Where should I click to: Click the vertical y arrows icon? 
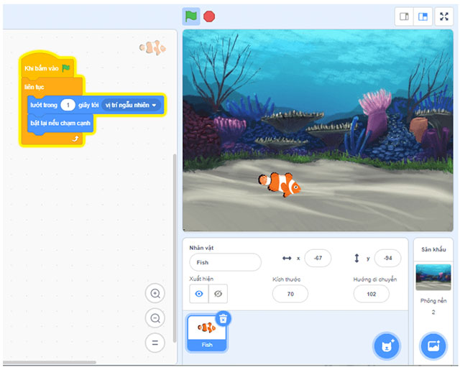click(356, 259)
